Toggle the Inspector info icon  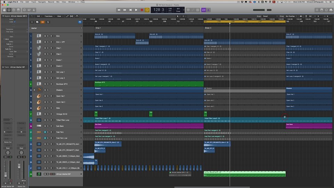coord(9,10)
